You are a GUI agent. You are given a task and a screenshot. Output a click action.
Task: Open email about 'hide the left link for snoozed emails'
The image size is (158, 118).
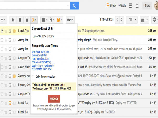(x=79, y=67)
